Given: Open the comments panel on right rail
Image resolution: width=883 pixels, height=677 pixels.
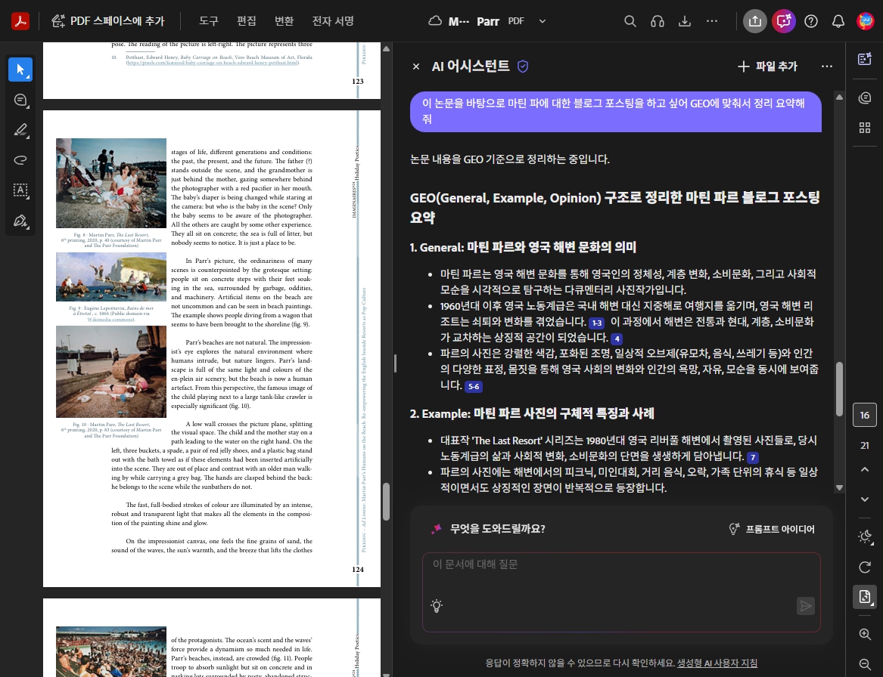Looking at the screenshot, I should coord(865,98).
